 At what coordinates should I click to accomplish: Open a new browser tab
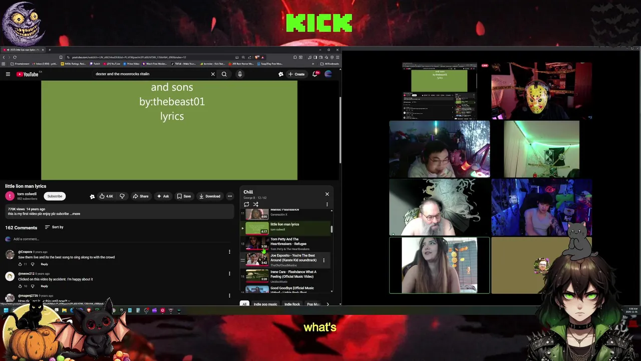(49, 50)
